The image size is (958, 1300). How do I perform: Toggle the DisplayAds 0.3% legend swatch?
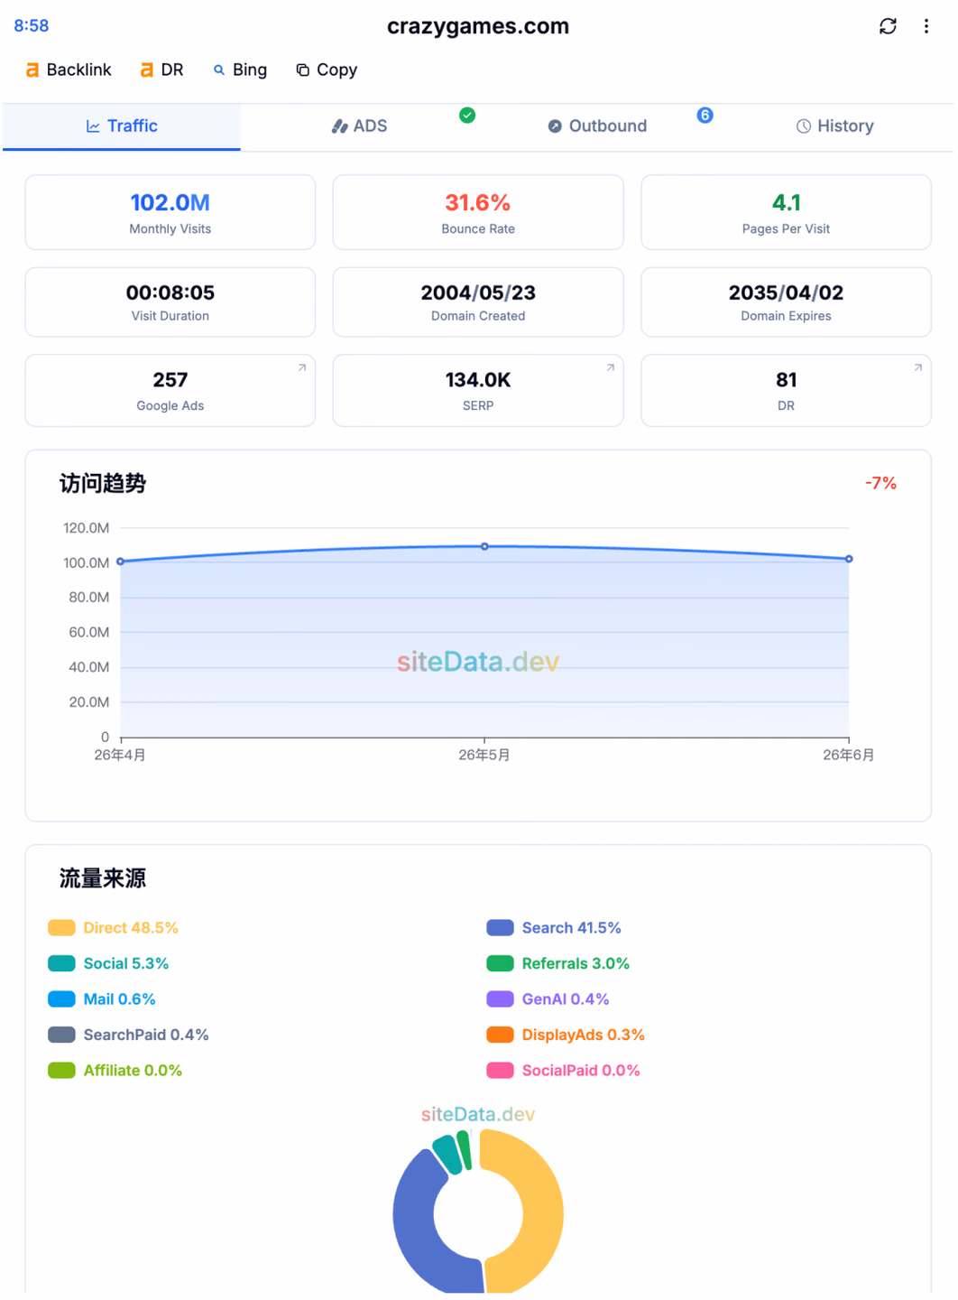(500, 1035)
